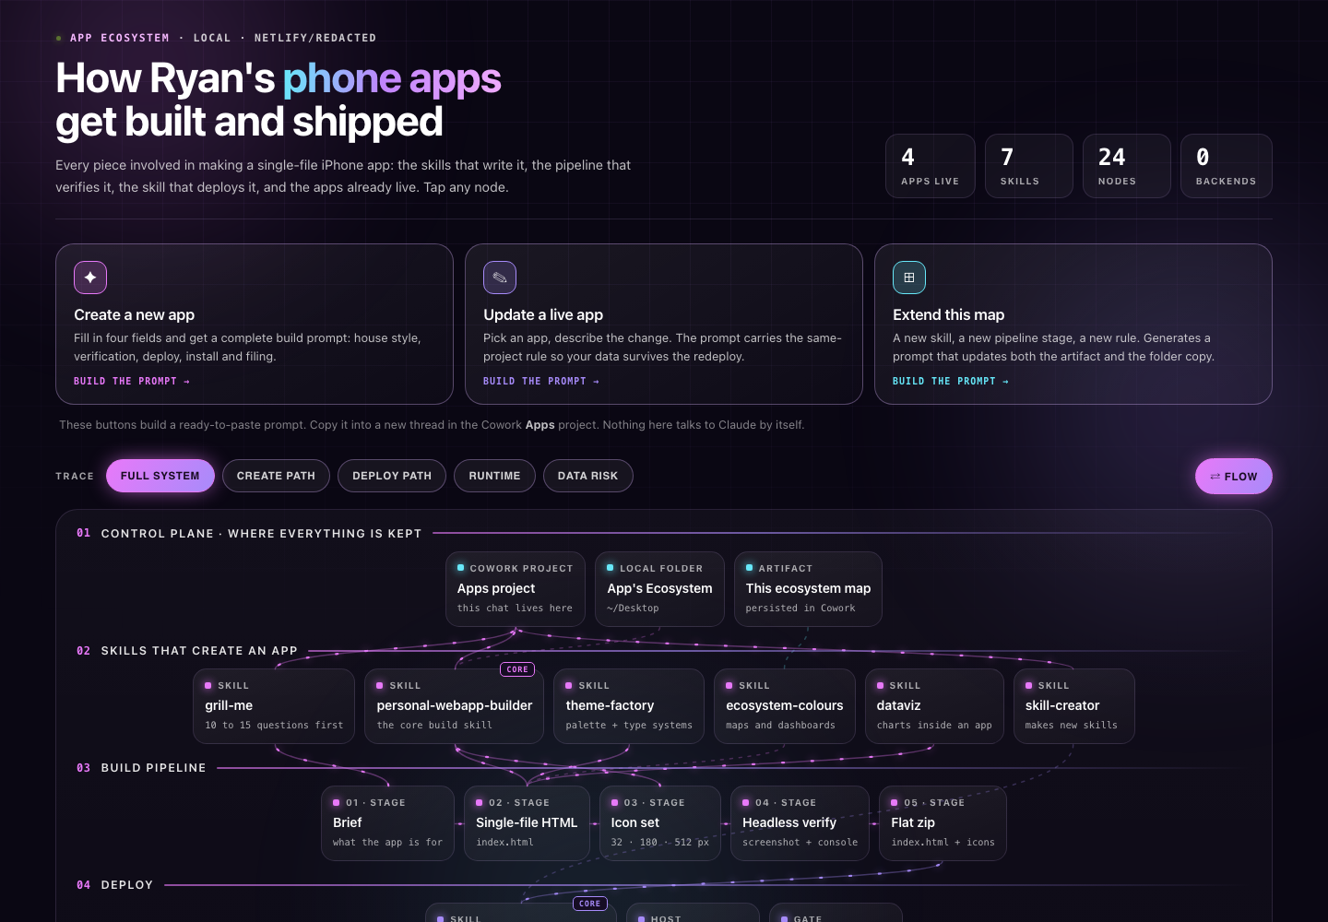Click the CORE badge on personal-webapp-builder

click(x=517, y=669)
